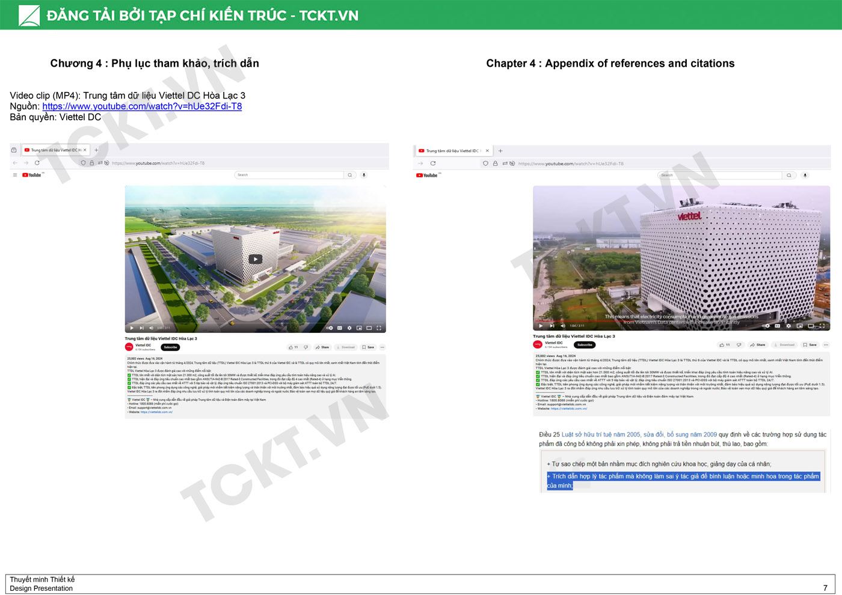Dislike the video in right screenshot

click(739, 345)
